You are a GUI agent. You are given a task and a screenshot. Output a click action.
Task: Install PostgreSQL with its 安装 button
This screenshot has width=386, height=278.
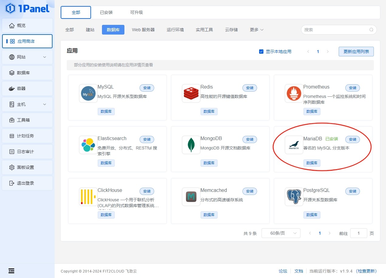(353, 191)
